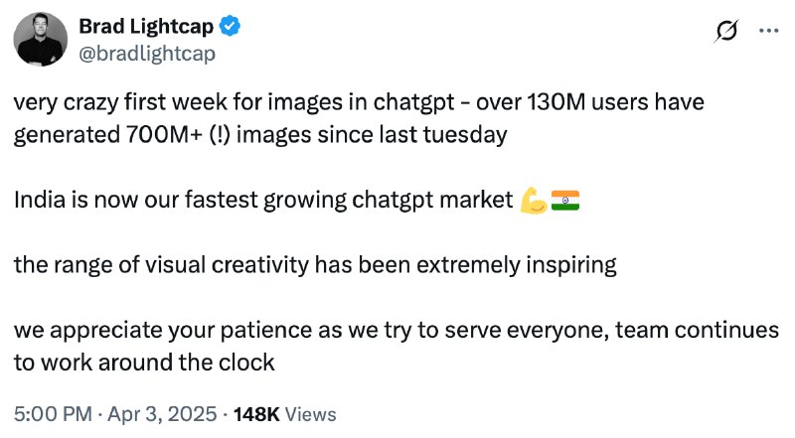Click the Grok slash-circle icon
This screenshot has height=438, width=795.
(x=727, y=31)
